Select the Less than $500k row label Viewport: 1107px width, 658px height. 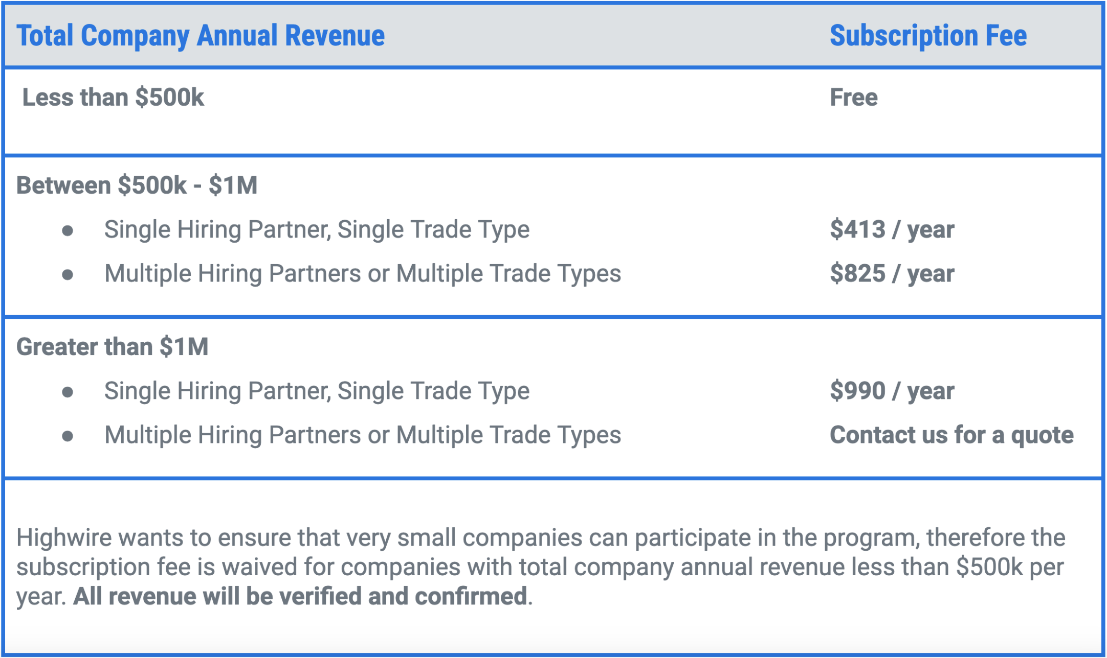113,97
